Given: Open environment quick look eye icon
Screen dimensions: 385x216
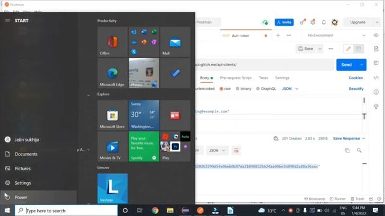Looking at the screenshot, I should pyautogui.click(x=376, y=35).
